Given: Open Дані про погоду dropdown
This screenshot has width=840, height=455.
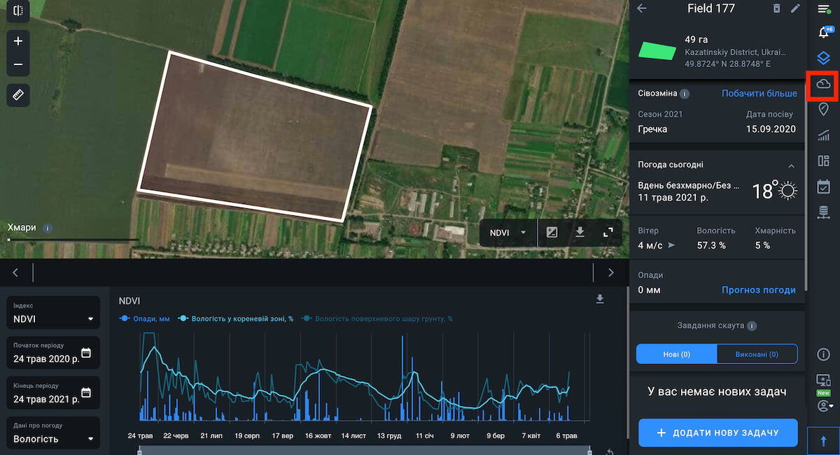Looking at the screenshot, I should pyautogui.click(x=52, y=439).
